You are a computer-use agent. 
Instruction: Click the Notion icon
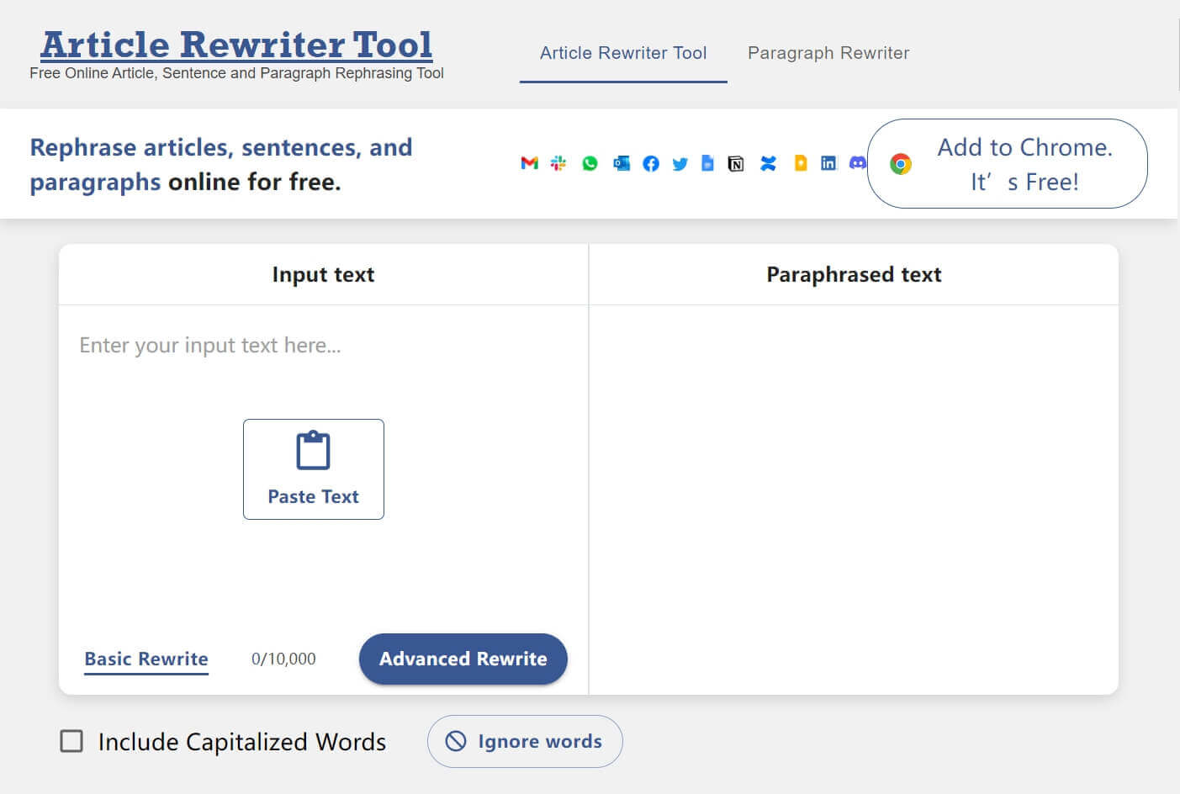[736, 163]
